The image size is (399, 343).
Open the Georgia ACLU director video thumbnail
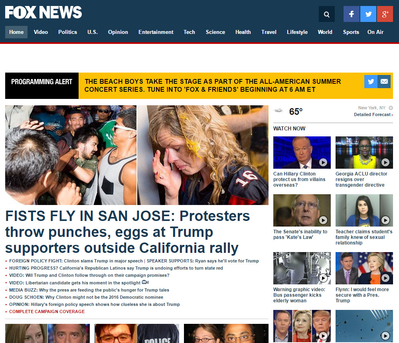coord(364,152)
